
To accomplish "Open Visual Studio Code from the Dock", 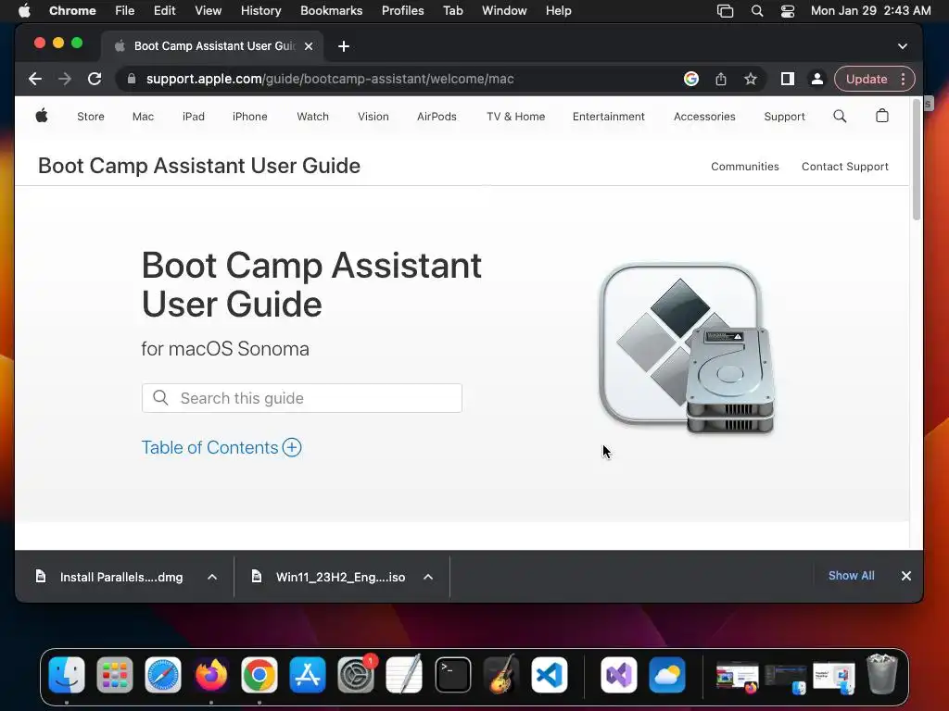I will click(x=550, y=675).
